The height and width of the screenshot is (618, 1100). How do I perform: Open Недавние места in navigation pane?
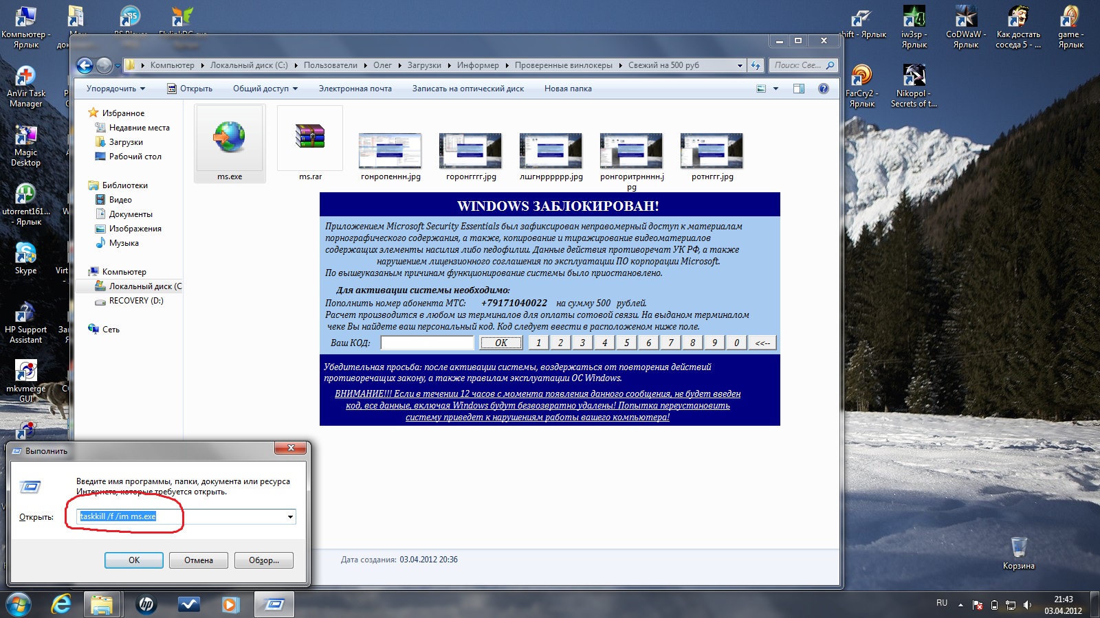[x=139, y=128]
